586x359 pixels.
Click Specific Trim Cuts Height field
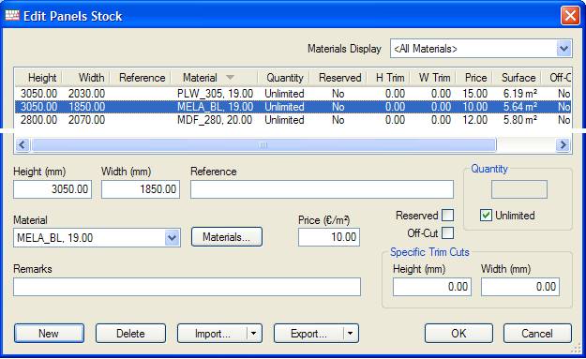[432, 287]
